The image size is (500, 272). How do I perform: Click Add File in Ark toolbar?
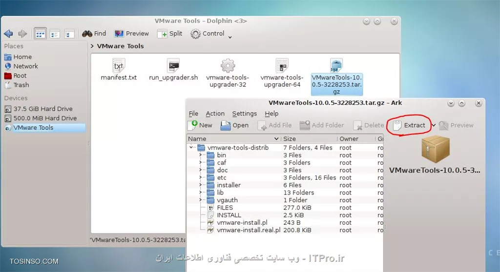[274, 125]
